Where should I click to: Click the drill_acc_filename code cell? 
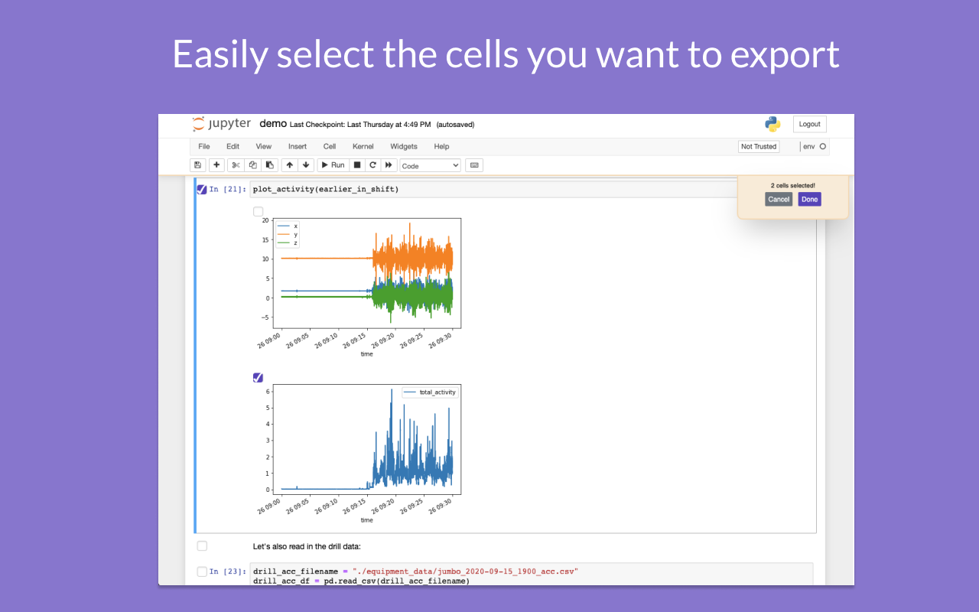pyautogui.click(x=532, y=576)
